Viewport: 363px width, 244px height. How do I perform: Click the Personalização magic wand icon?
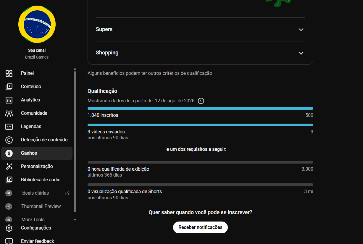pyautogui.click(x=9, y=167)
